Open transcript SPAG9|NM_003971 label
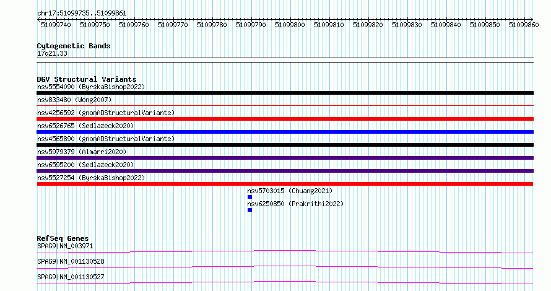 point(65,246)
